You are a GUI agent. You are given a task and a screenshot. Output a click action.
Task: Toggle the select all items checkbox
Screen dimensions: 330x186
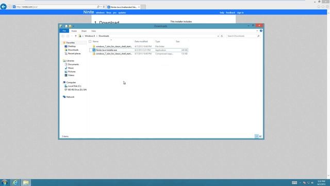90,41
